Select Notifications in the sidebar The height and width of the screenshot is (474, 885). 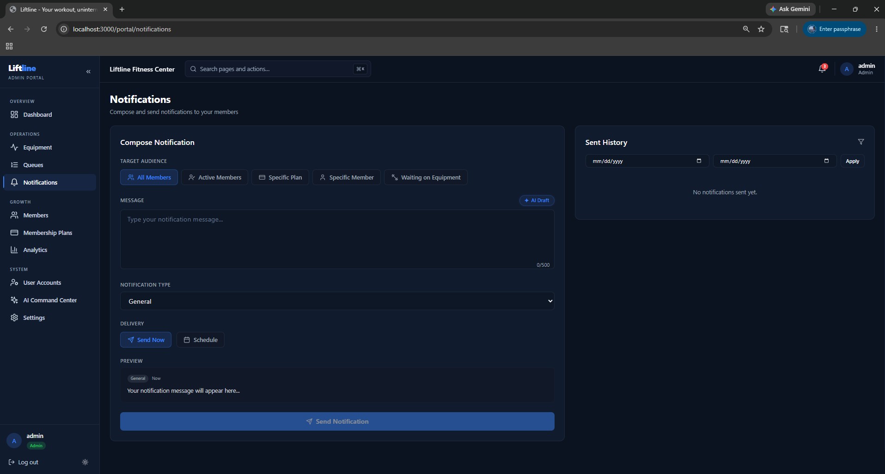[x=49, y=182]
